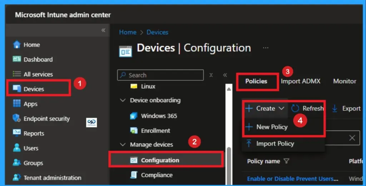The width and height of the screenshot is (366, 186).
Task: Click the plus icon beside New Policy
Action: coord(249,127)
